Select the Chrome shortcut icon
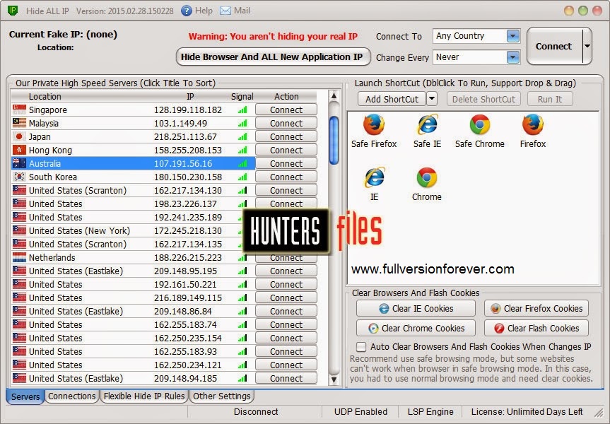 (x=427, y=177)
